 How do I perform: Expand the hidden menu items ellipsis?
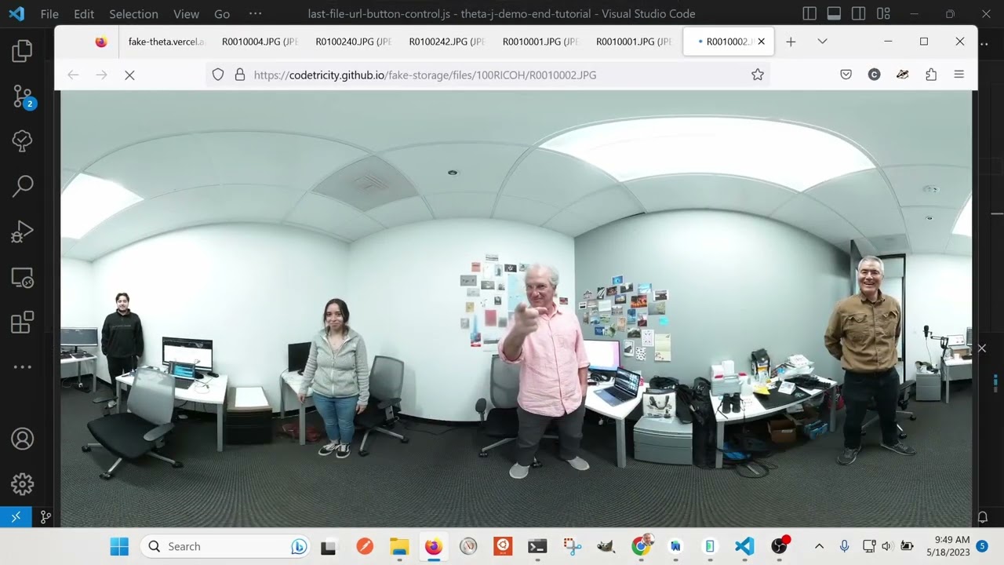(255, 14)
